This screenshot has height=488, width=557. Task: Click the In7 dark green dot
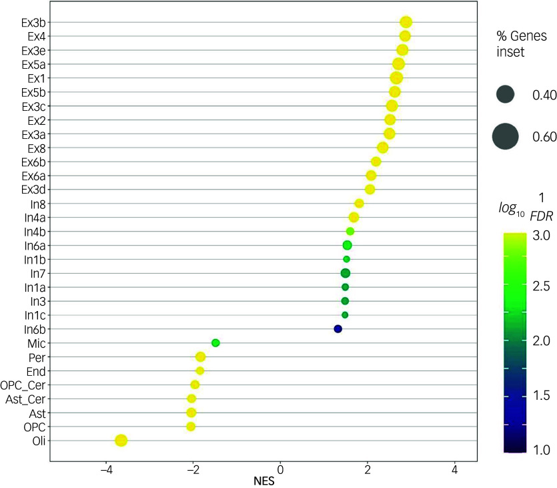pos(346,273)
